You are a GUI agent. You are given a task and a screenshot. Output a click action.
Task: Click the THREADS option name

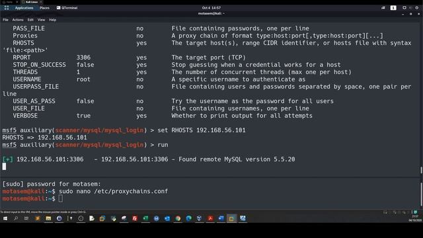25,72
